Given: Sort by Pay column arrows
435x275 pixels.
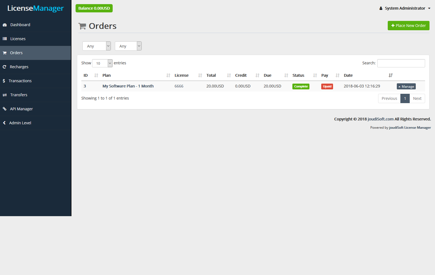Looking at the screenshot, I should (x=338, y=75).
